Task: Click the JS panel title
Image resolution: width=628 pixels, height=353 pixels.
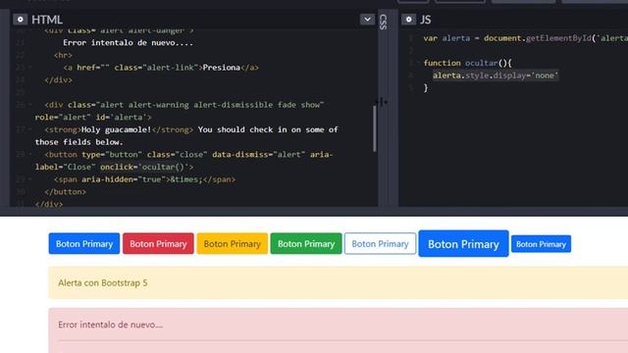Action: coord(425,20)
